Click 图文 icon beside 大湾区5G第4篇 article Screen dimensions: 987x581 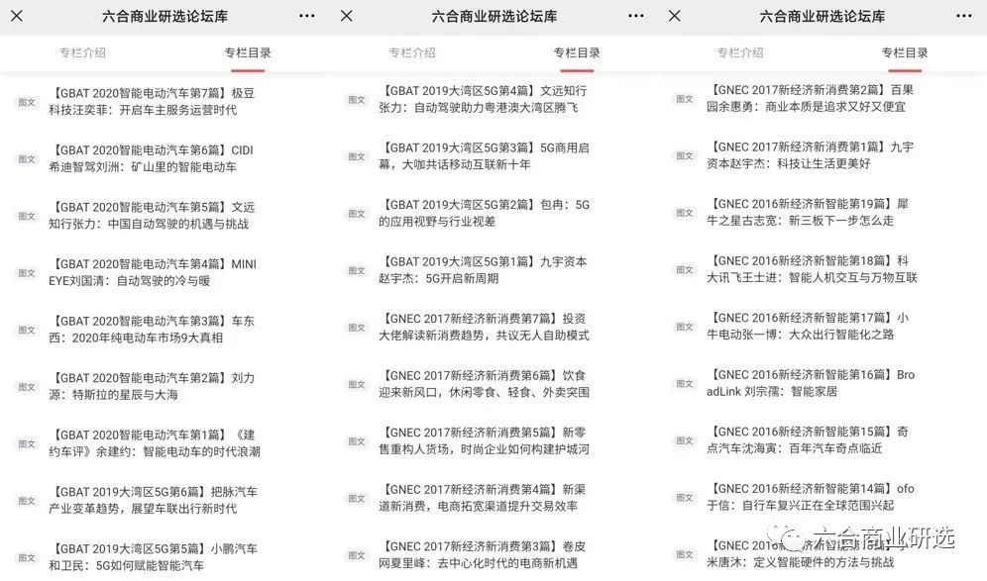pyautogui.click(x=357, y=99)
